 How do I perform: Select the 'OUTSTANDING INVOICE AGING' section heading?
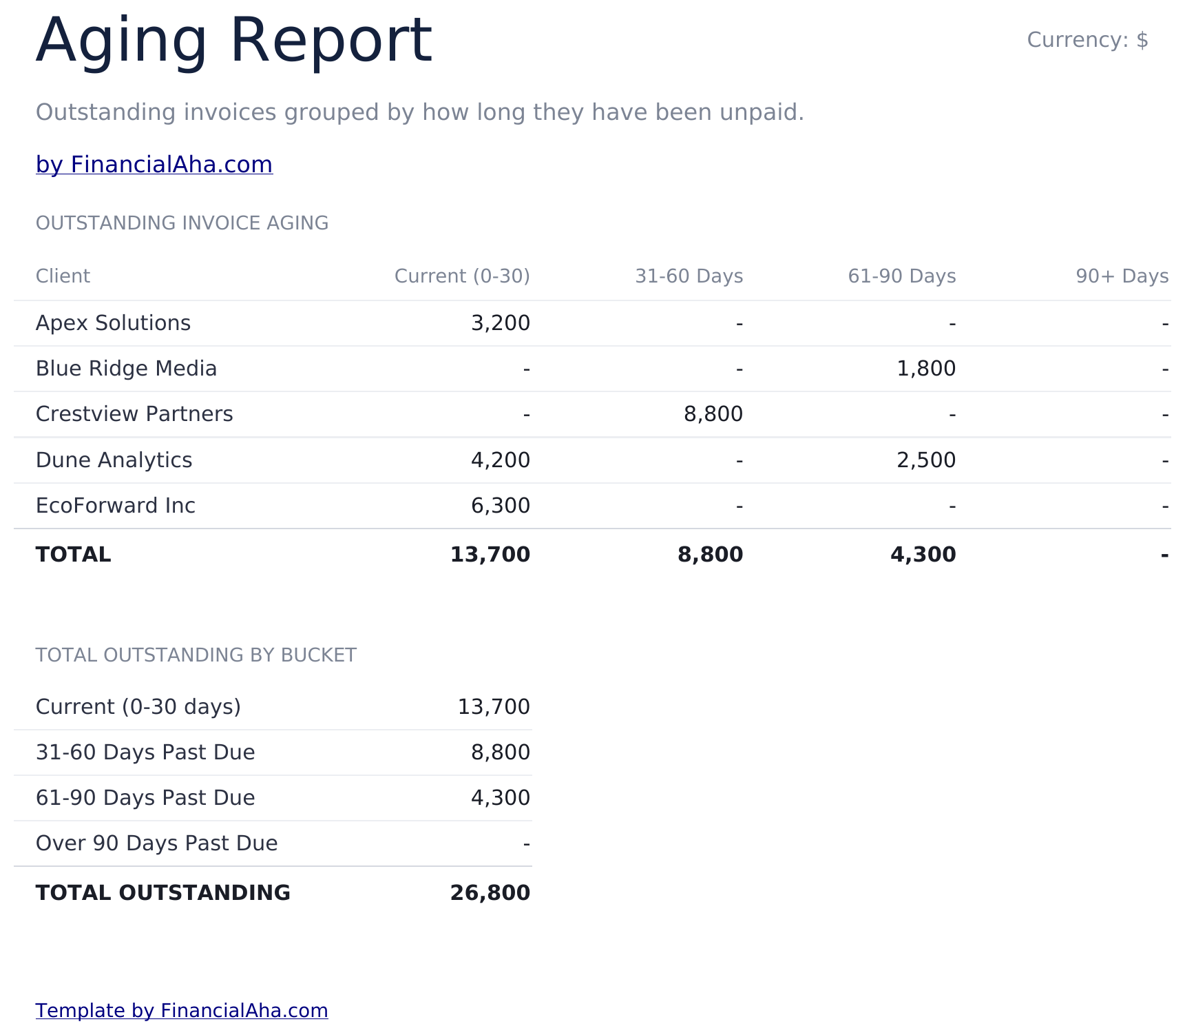[182, 223]
